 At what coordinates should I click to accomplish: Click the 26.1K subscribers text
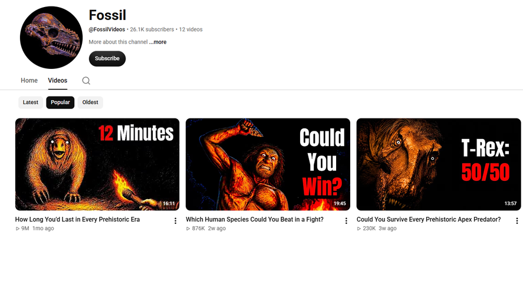tap(152, 29)
